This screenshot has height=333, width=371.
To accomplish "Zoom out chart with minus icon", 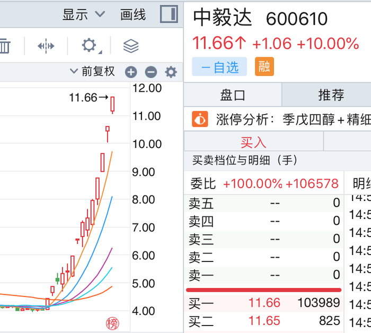I will pos(151,72).
